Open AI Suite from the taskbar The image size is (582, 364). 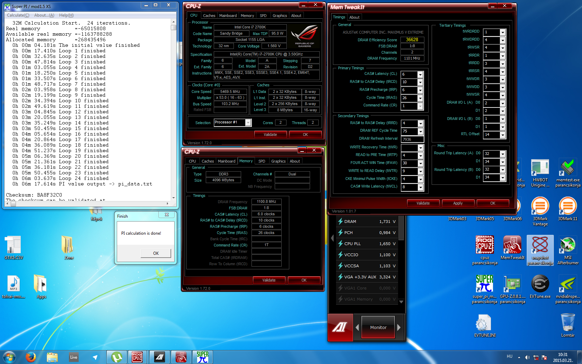coord(159,357)
